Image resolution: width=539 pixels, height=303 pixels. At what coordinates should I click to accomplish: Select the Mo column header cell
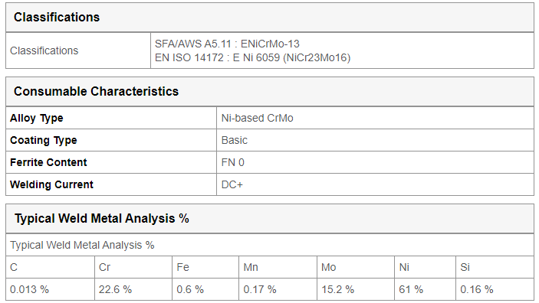356,267
